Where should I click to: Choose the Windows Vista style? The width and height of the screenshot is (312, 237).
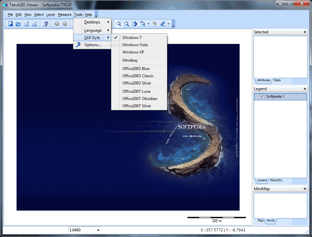coord(139,45)
